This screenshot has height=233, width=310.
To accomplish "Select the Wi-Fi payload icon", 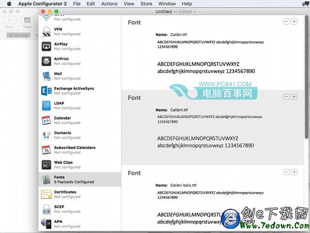I will (x=46, y=18).
